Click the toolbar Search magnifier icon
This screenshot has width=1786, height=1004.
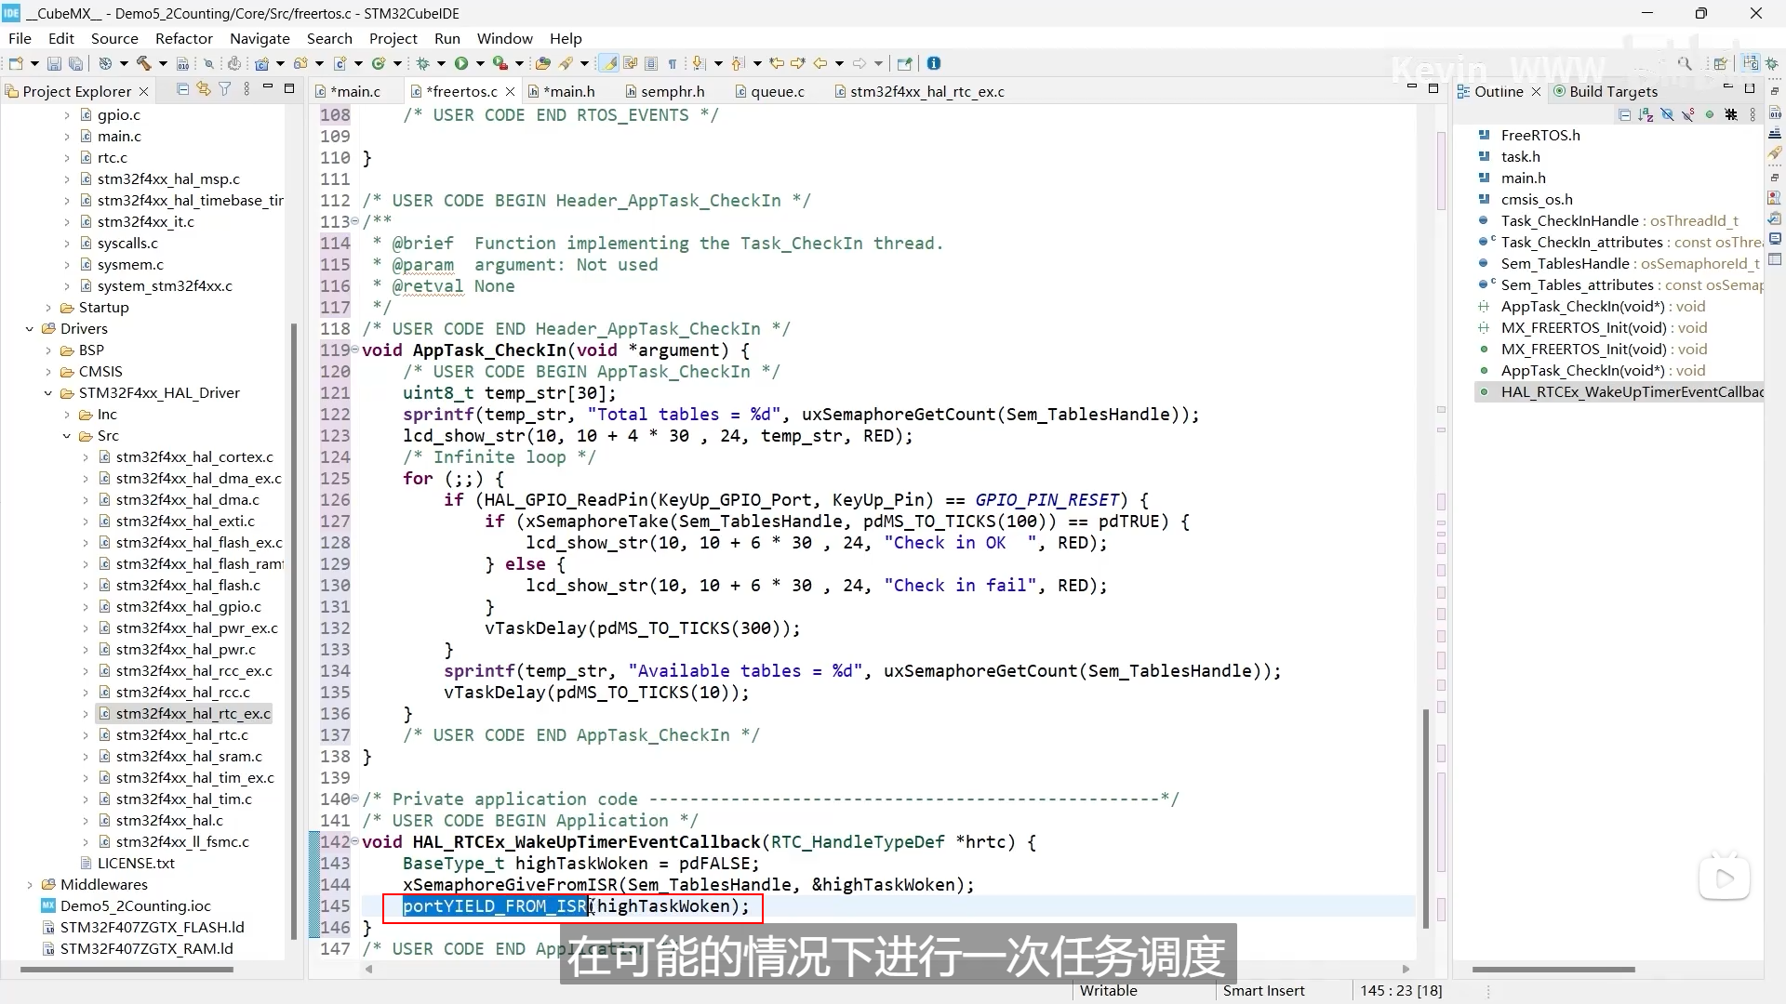click(x=1685, y=63)
